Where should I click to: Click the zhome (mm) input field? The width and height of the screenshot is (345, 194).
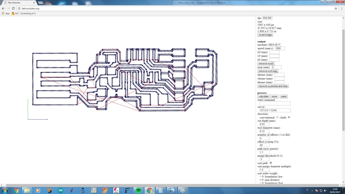click(279, 82)
